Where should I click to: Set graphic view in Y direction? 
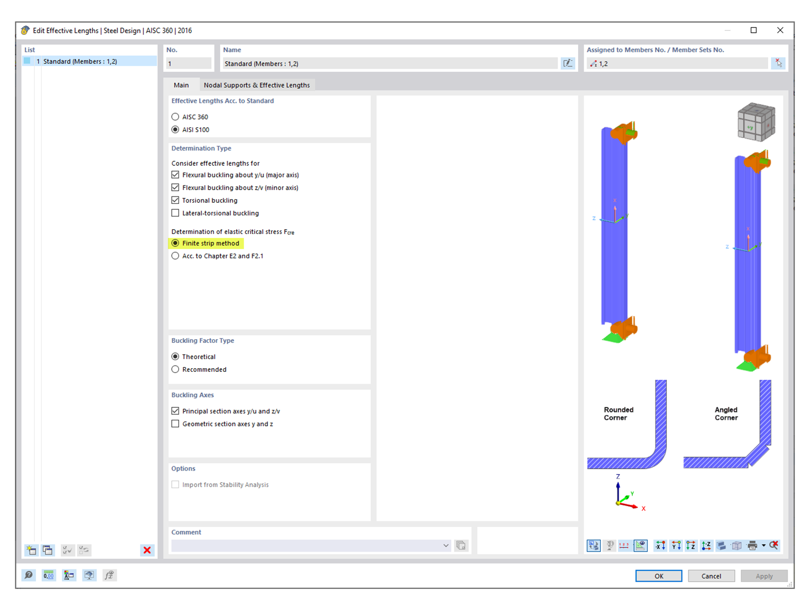tap(675, 546)
